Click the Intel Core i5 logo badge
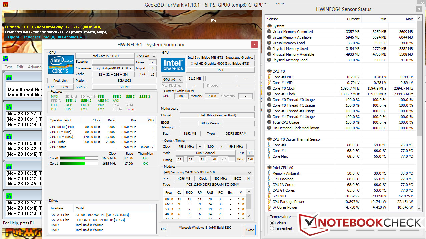Screen dimensions: 426x239 coord(61,64)
